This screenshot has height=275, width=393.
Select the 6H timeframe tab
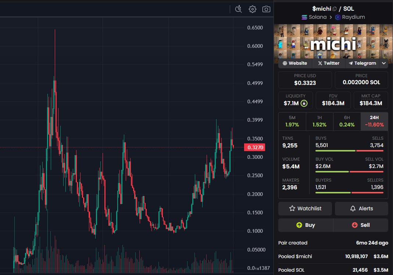pyautogui.click(x=347, y=121)
